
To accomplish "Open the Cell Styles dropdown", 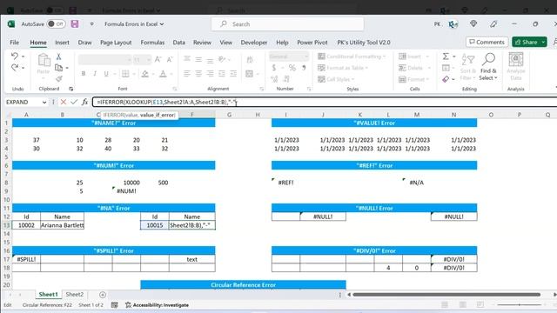I will [x=336, y=79].
